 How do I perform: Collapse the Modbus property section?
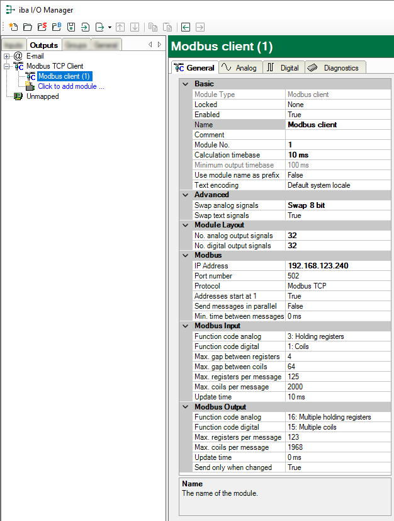[186, 256]
